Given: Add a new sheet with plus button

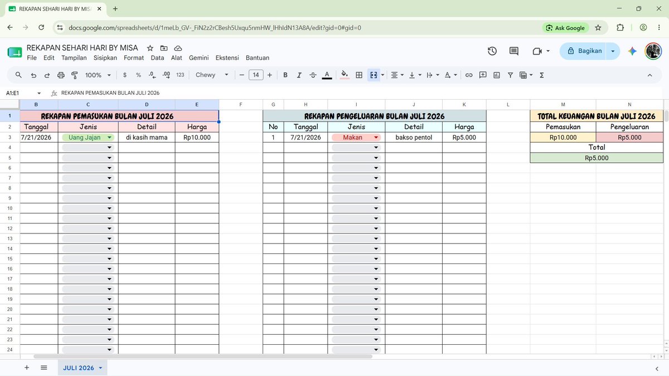Looking at the screenshot, I should [x=26, y=368].
